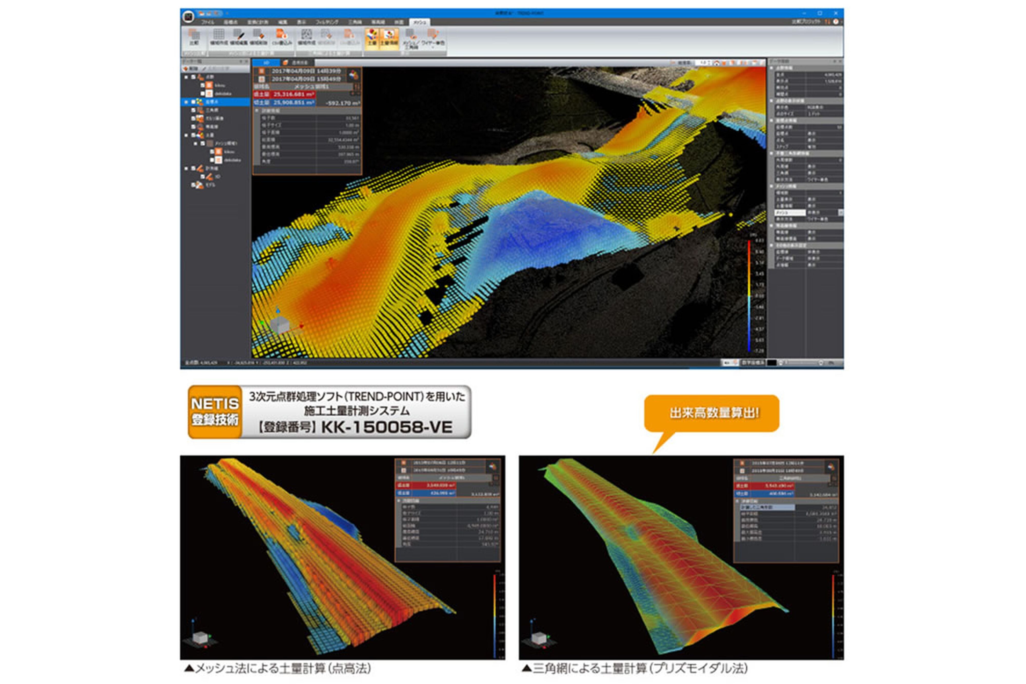This screenshot has width=1026, height=684.
Task: Toggle checkbox for dekidaka under 点群
Action: (202, 93)
